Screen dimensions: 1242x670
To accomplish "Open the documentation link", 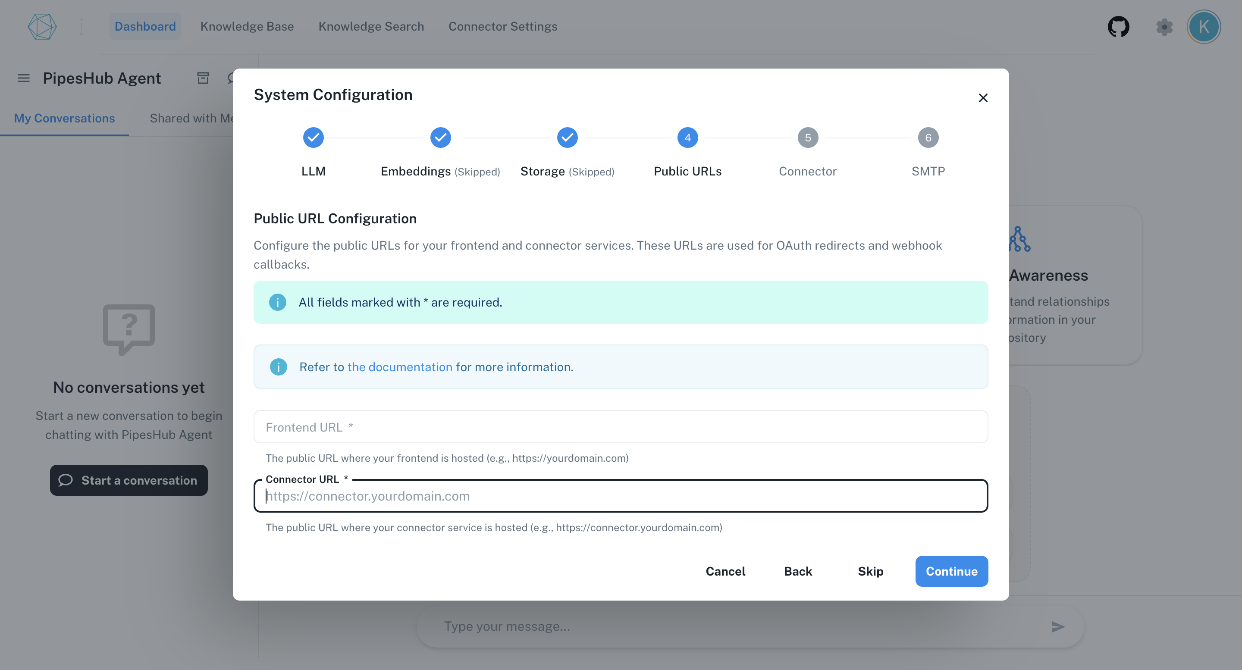I will coord(401,367).
